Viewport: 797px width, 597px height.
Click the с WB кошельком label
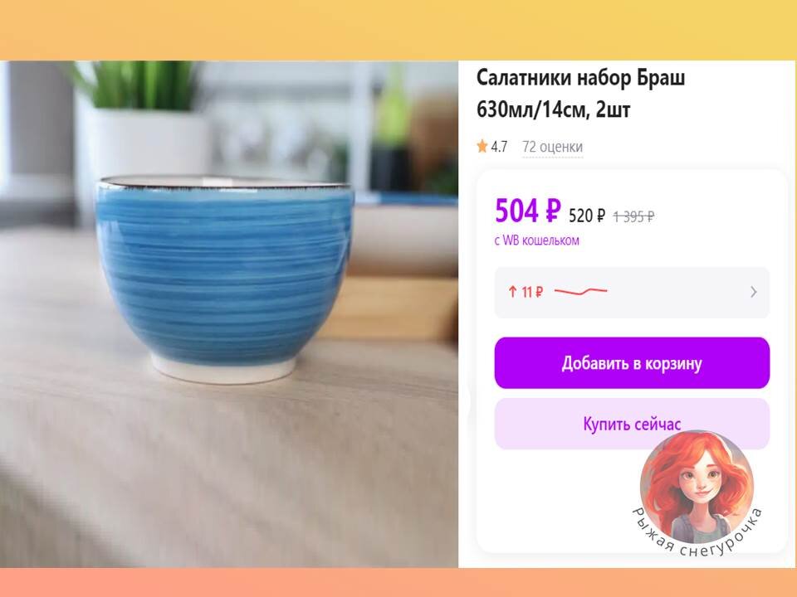tap(536, 240)
